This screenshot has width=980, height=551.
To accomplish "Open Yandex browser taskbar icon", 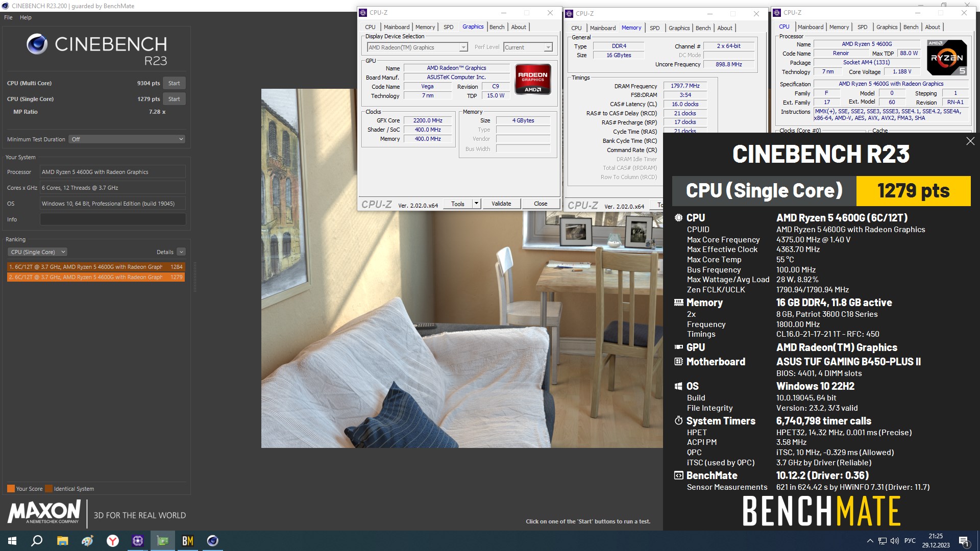I will [112, 541].
